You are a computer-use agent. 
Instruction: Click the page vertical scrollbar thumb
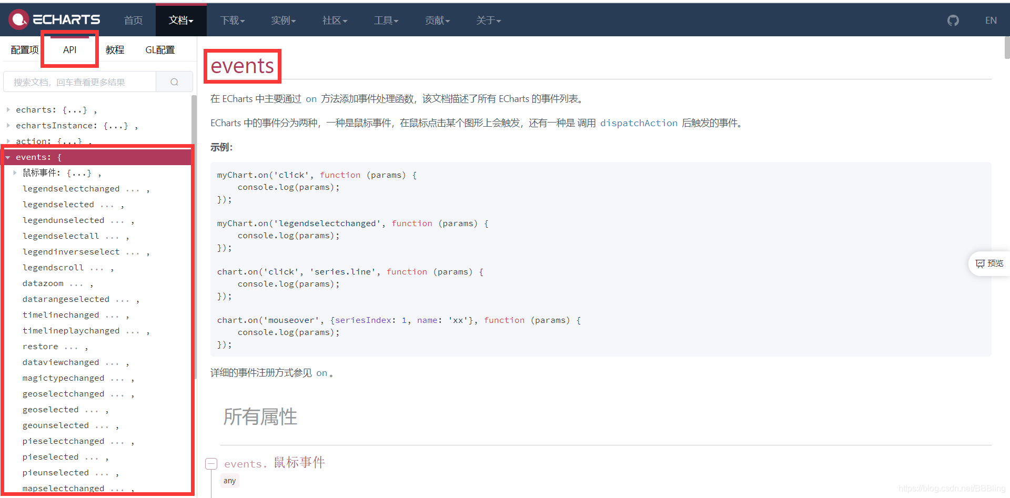click(1007, 47)
